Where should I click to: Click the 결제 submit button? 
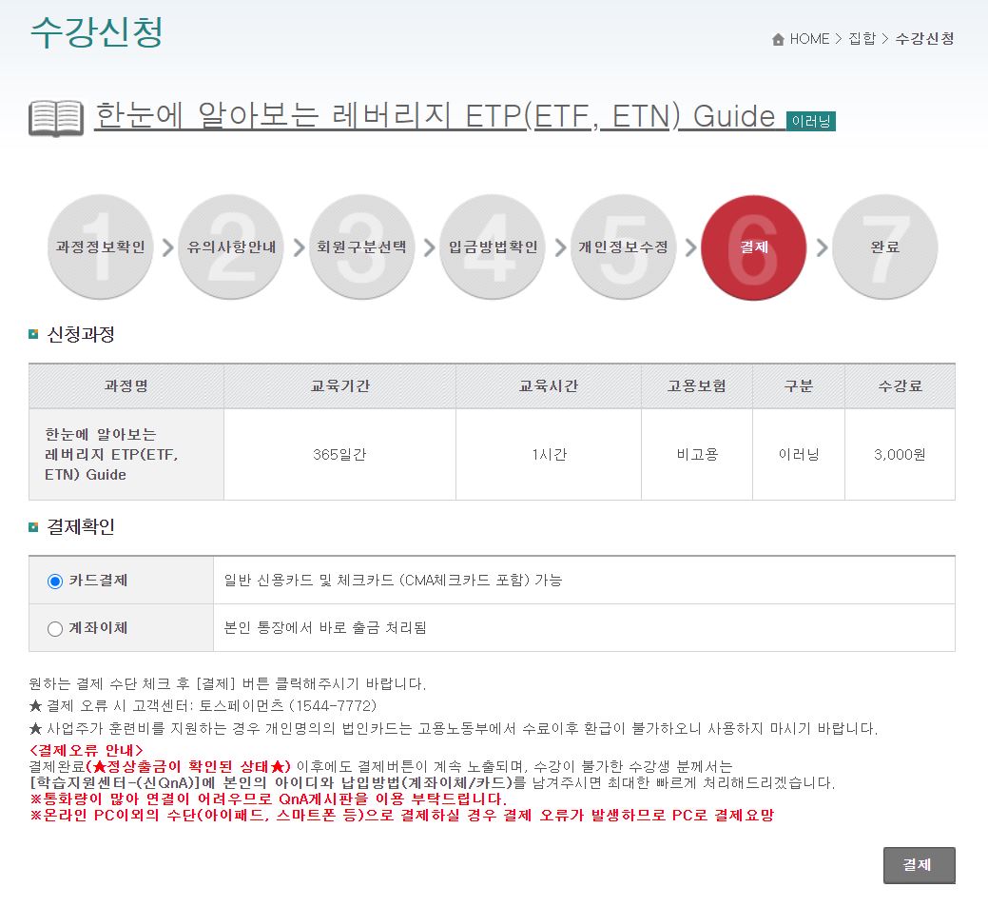(x=920, y=865)
